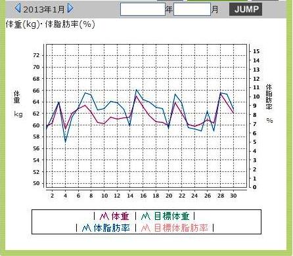This screenshot has height=256, width=293.
Task: Click the 体脂肪率 legend entry
Action: point(106,228)
